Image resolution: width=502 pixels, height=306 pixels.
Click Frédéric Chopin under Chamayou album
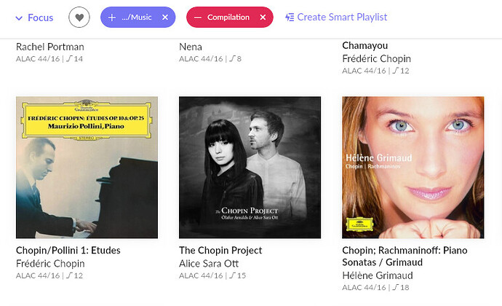coord(376,58)
